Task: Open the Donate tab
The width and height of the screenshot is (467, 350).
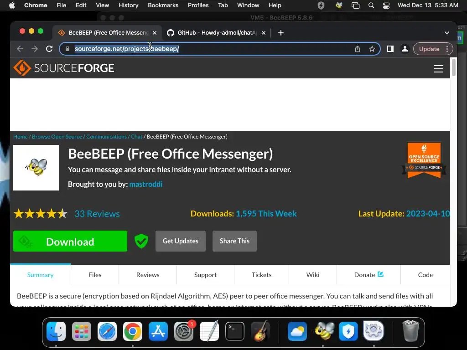Action: tap(368, 275)
